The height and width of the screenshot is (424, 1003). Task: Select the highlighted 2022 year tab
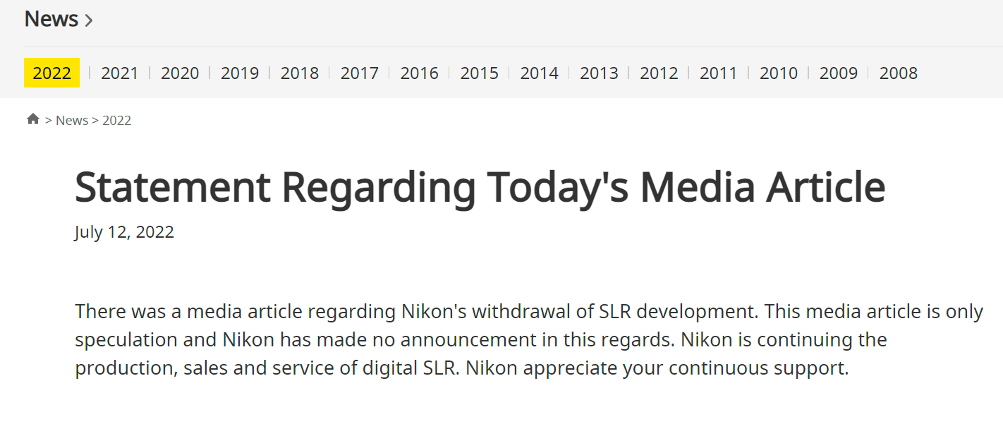click(52, 73)
